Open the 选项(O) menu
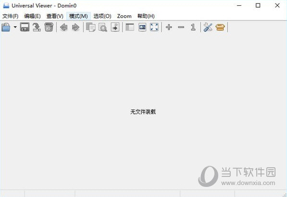 pyautogui.click(x=102, y=16)
